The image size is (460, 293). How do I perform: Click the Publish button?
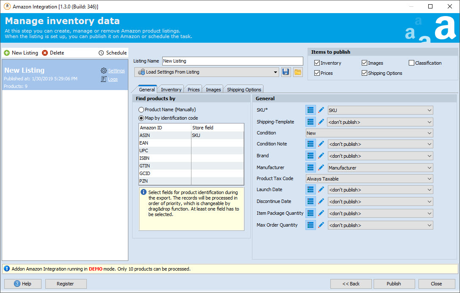[394, 284]
